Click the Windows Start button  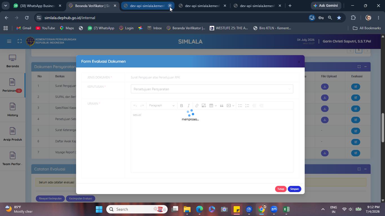tap(99, 209)
